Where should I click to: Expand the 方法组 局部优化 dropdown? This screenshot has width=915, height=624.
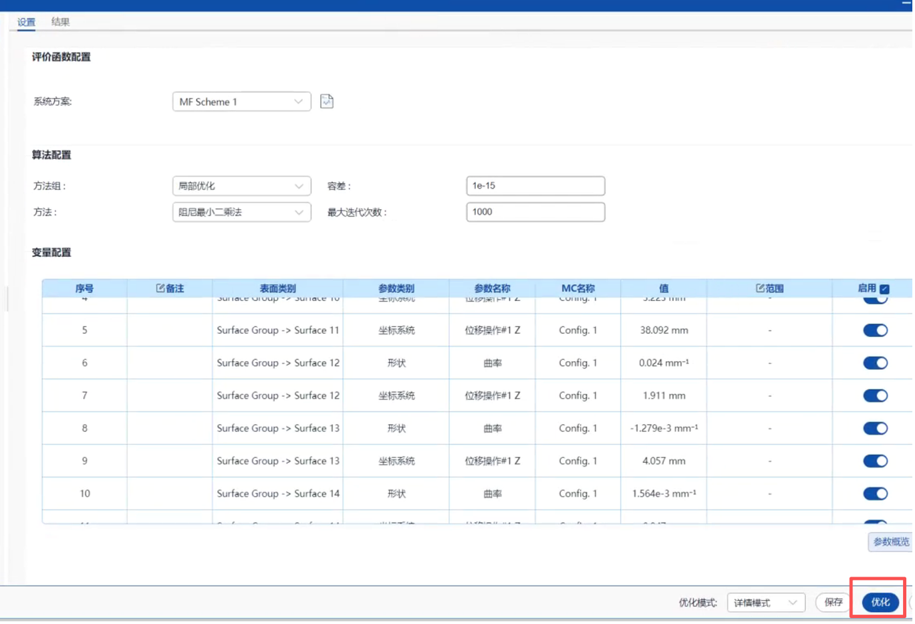241,186
